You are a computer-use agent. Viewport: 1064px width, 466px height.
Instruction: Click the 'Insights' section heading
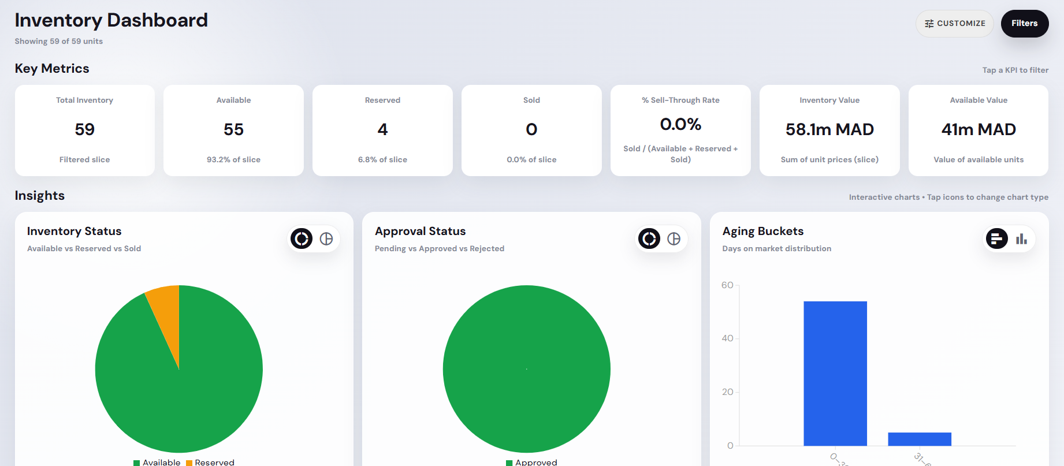coord(40,195)
